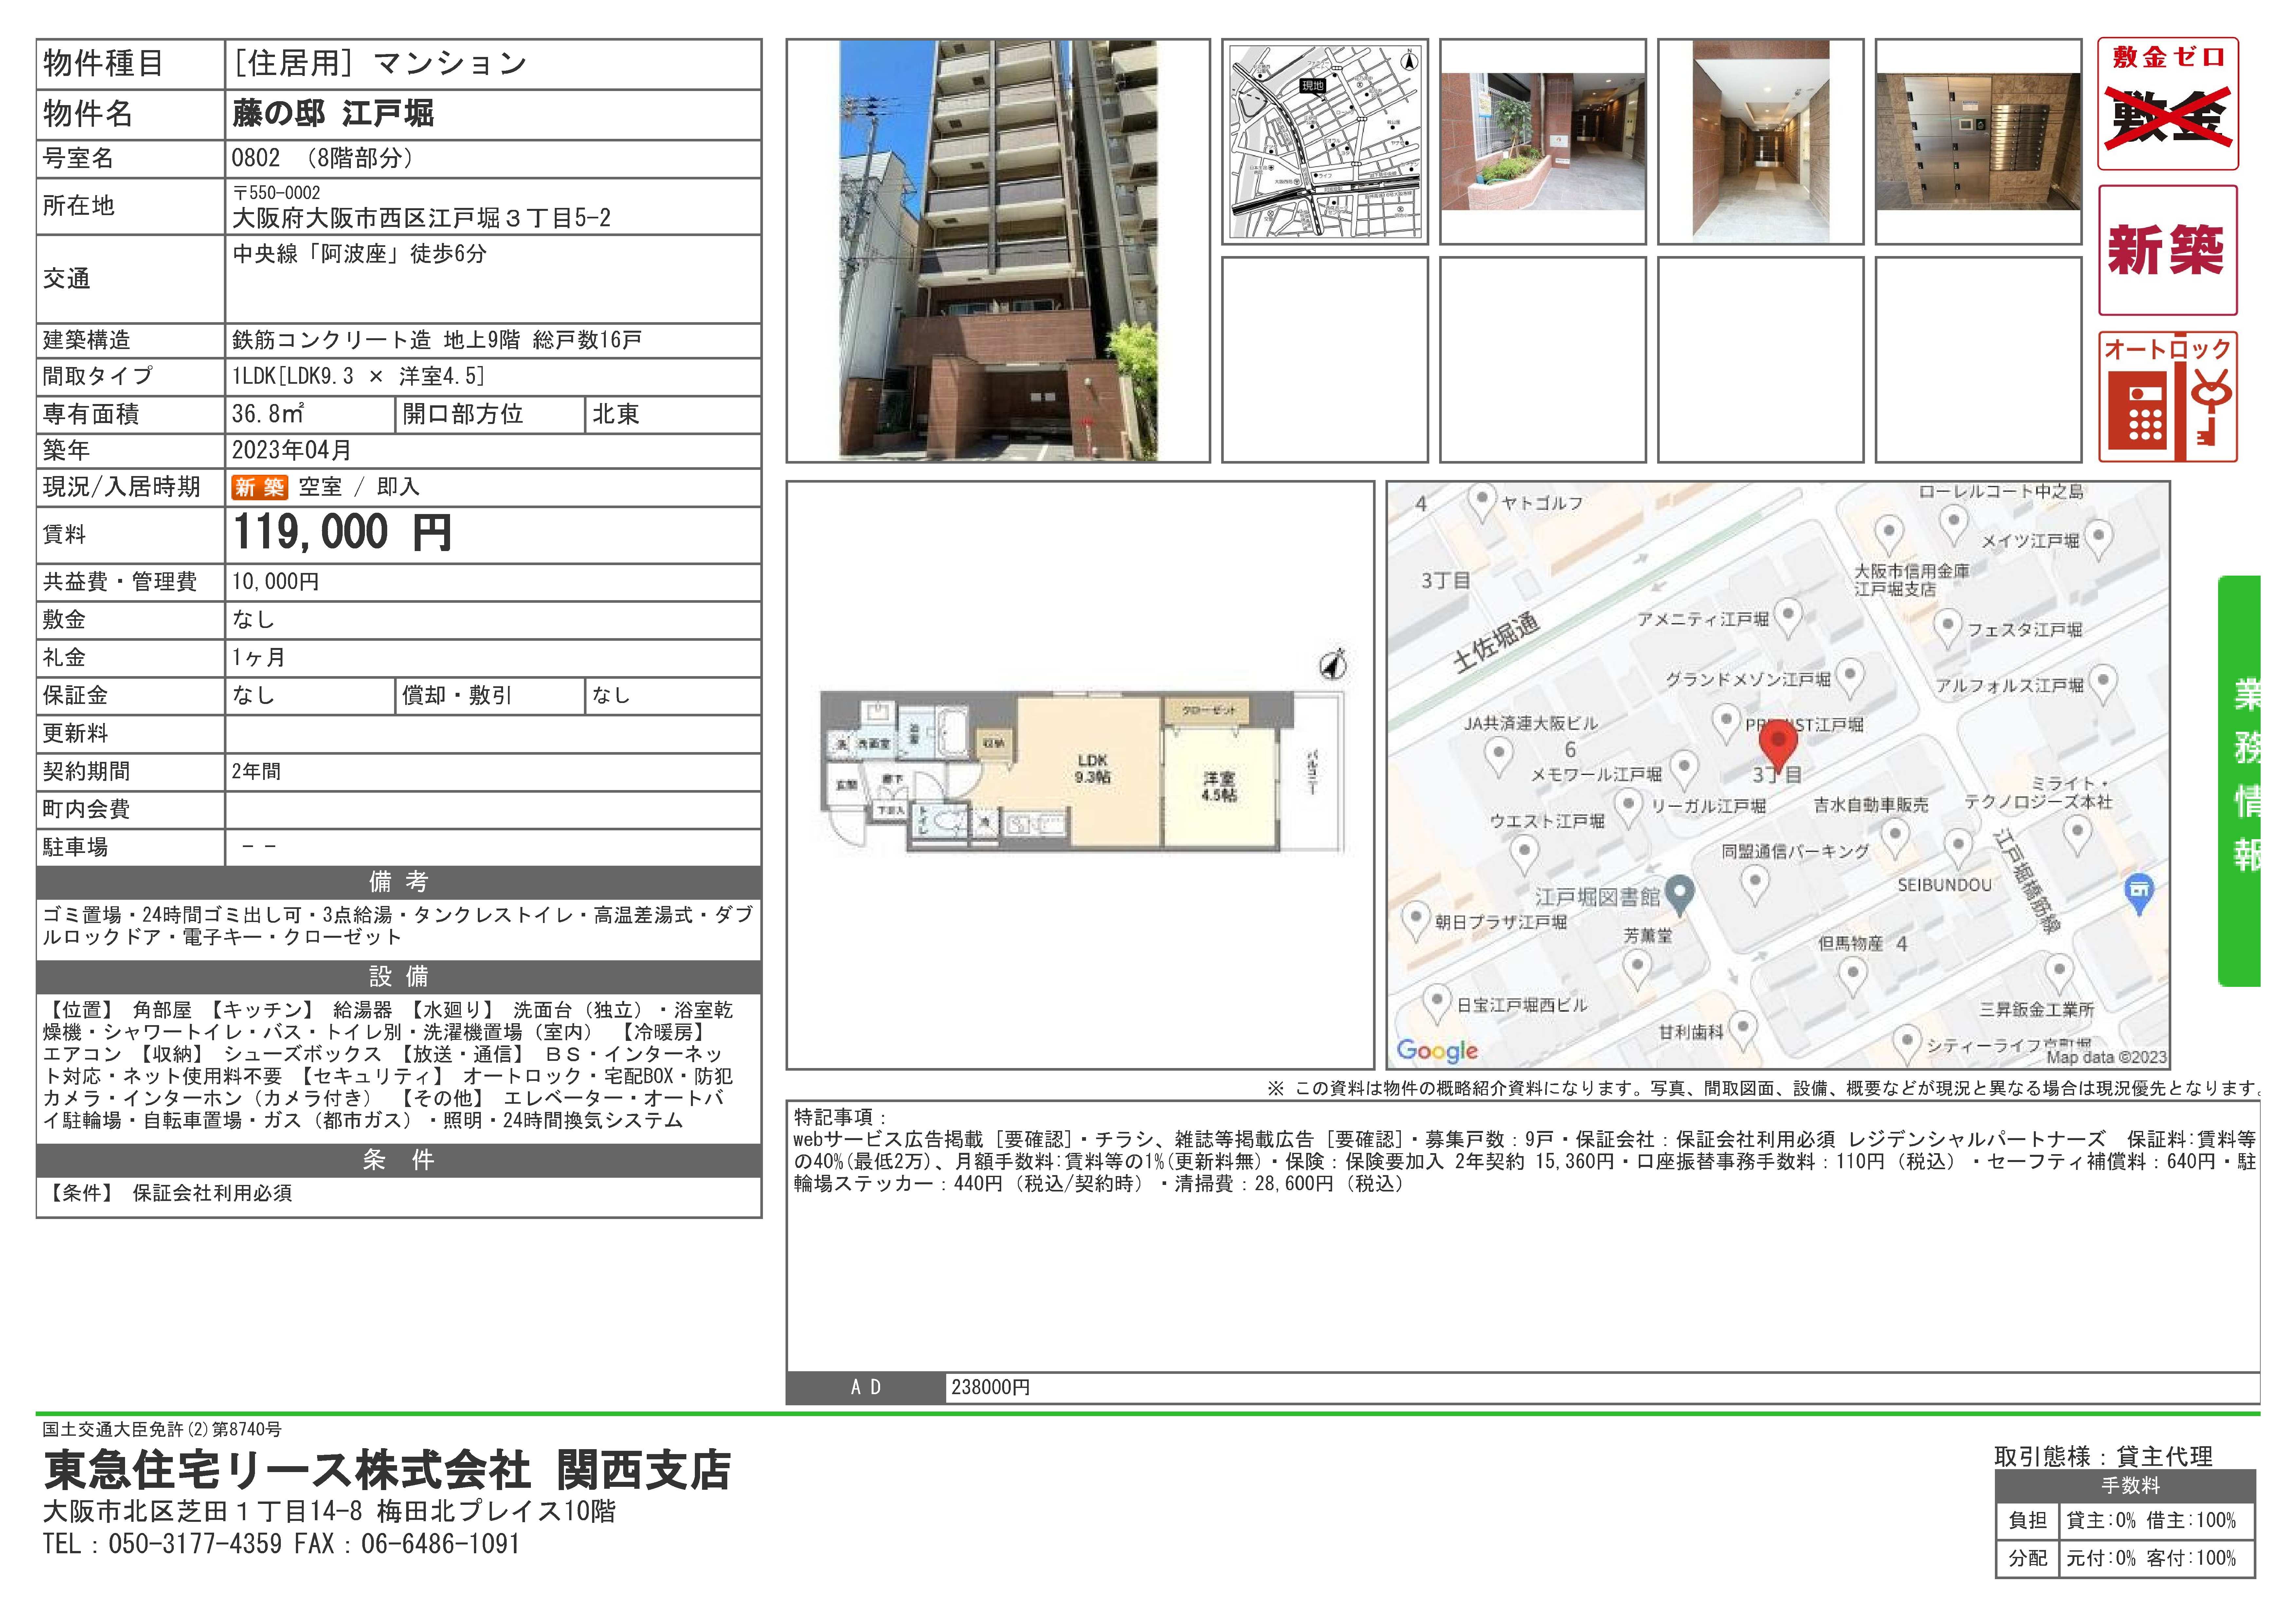Click the 取引態様:貸主代理 text
The height and width of the screenshot is (1624, 2296).
coord(2103,1457)
